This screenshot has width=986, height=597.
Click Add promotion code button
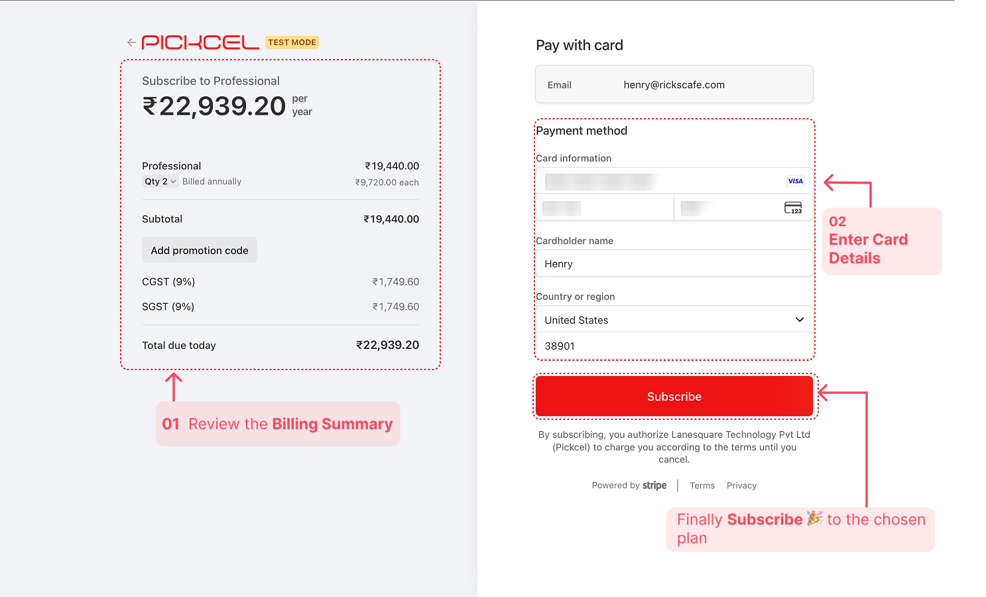click(x=200, y=250)
